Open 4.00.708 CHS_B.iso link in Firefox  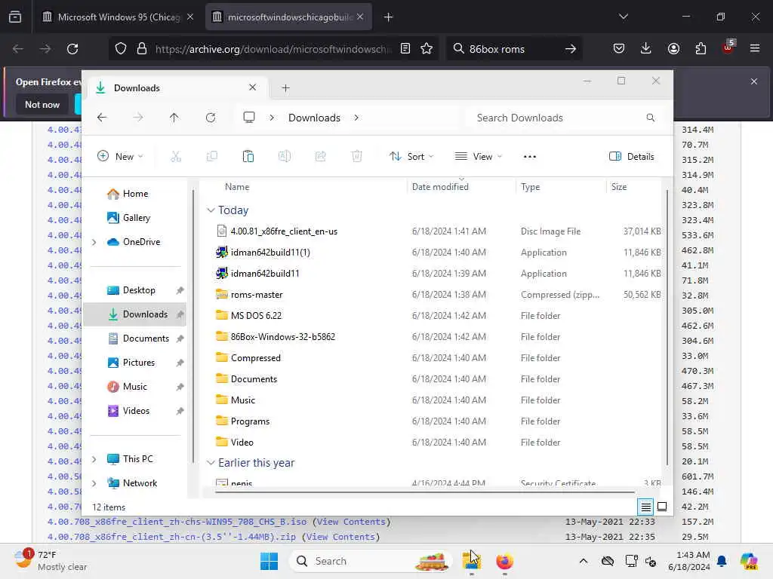click(177, 522)
